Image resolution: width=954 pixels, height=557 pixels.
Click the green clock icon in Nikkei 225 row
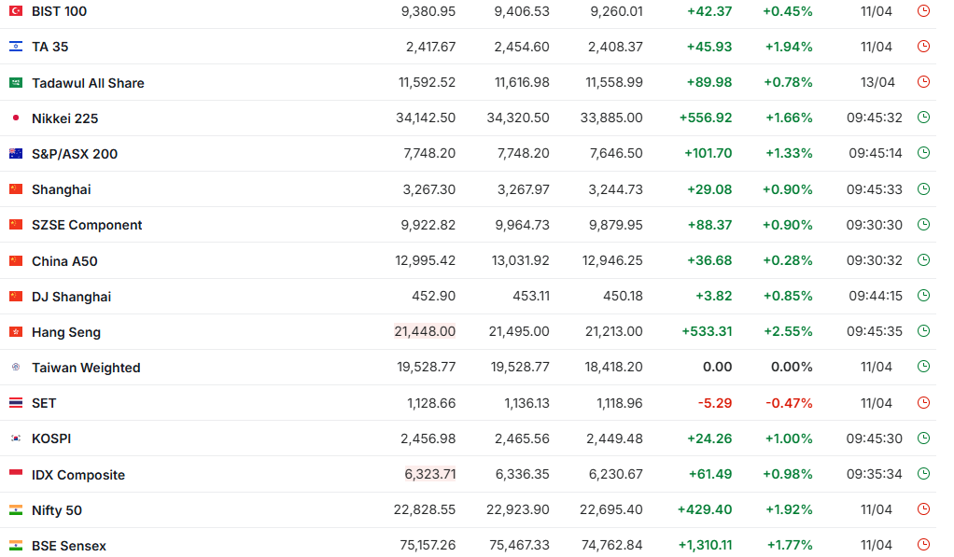(923, 118)
